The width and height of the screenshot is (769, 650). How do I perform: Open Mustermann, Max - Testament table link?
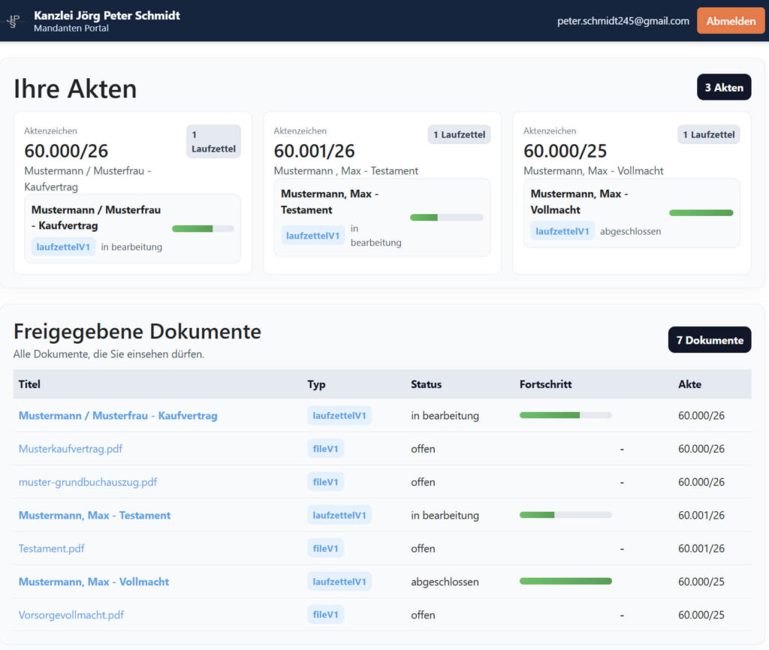point(94,516)
